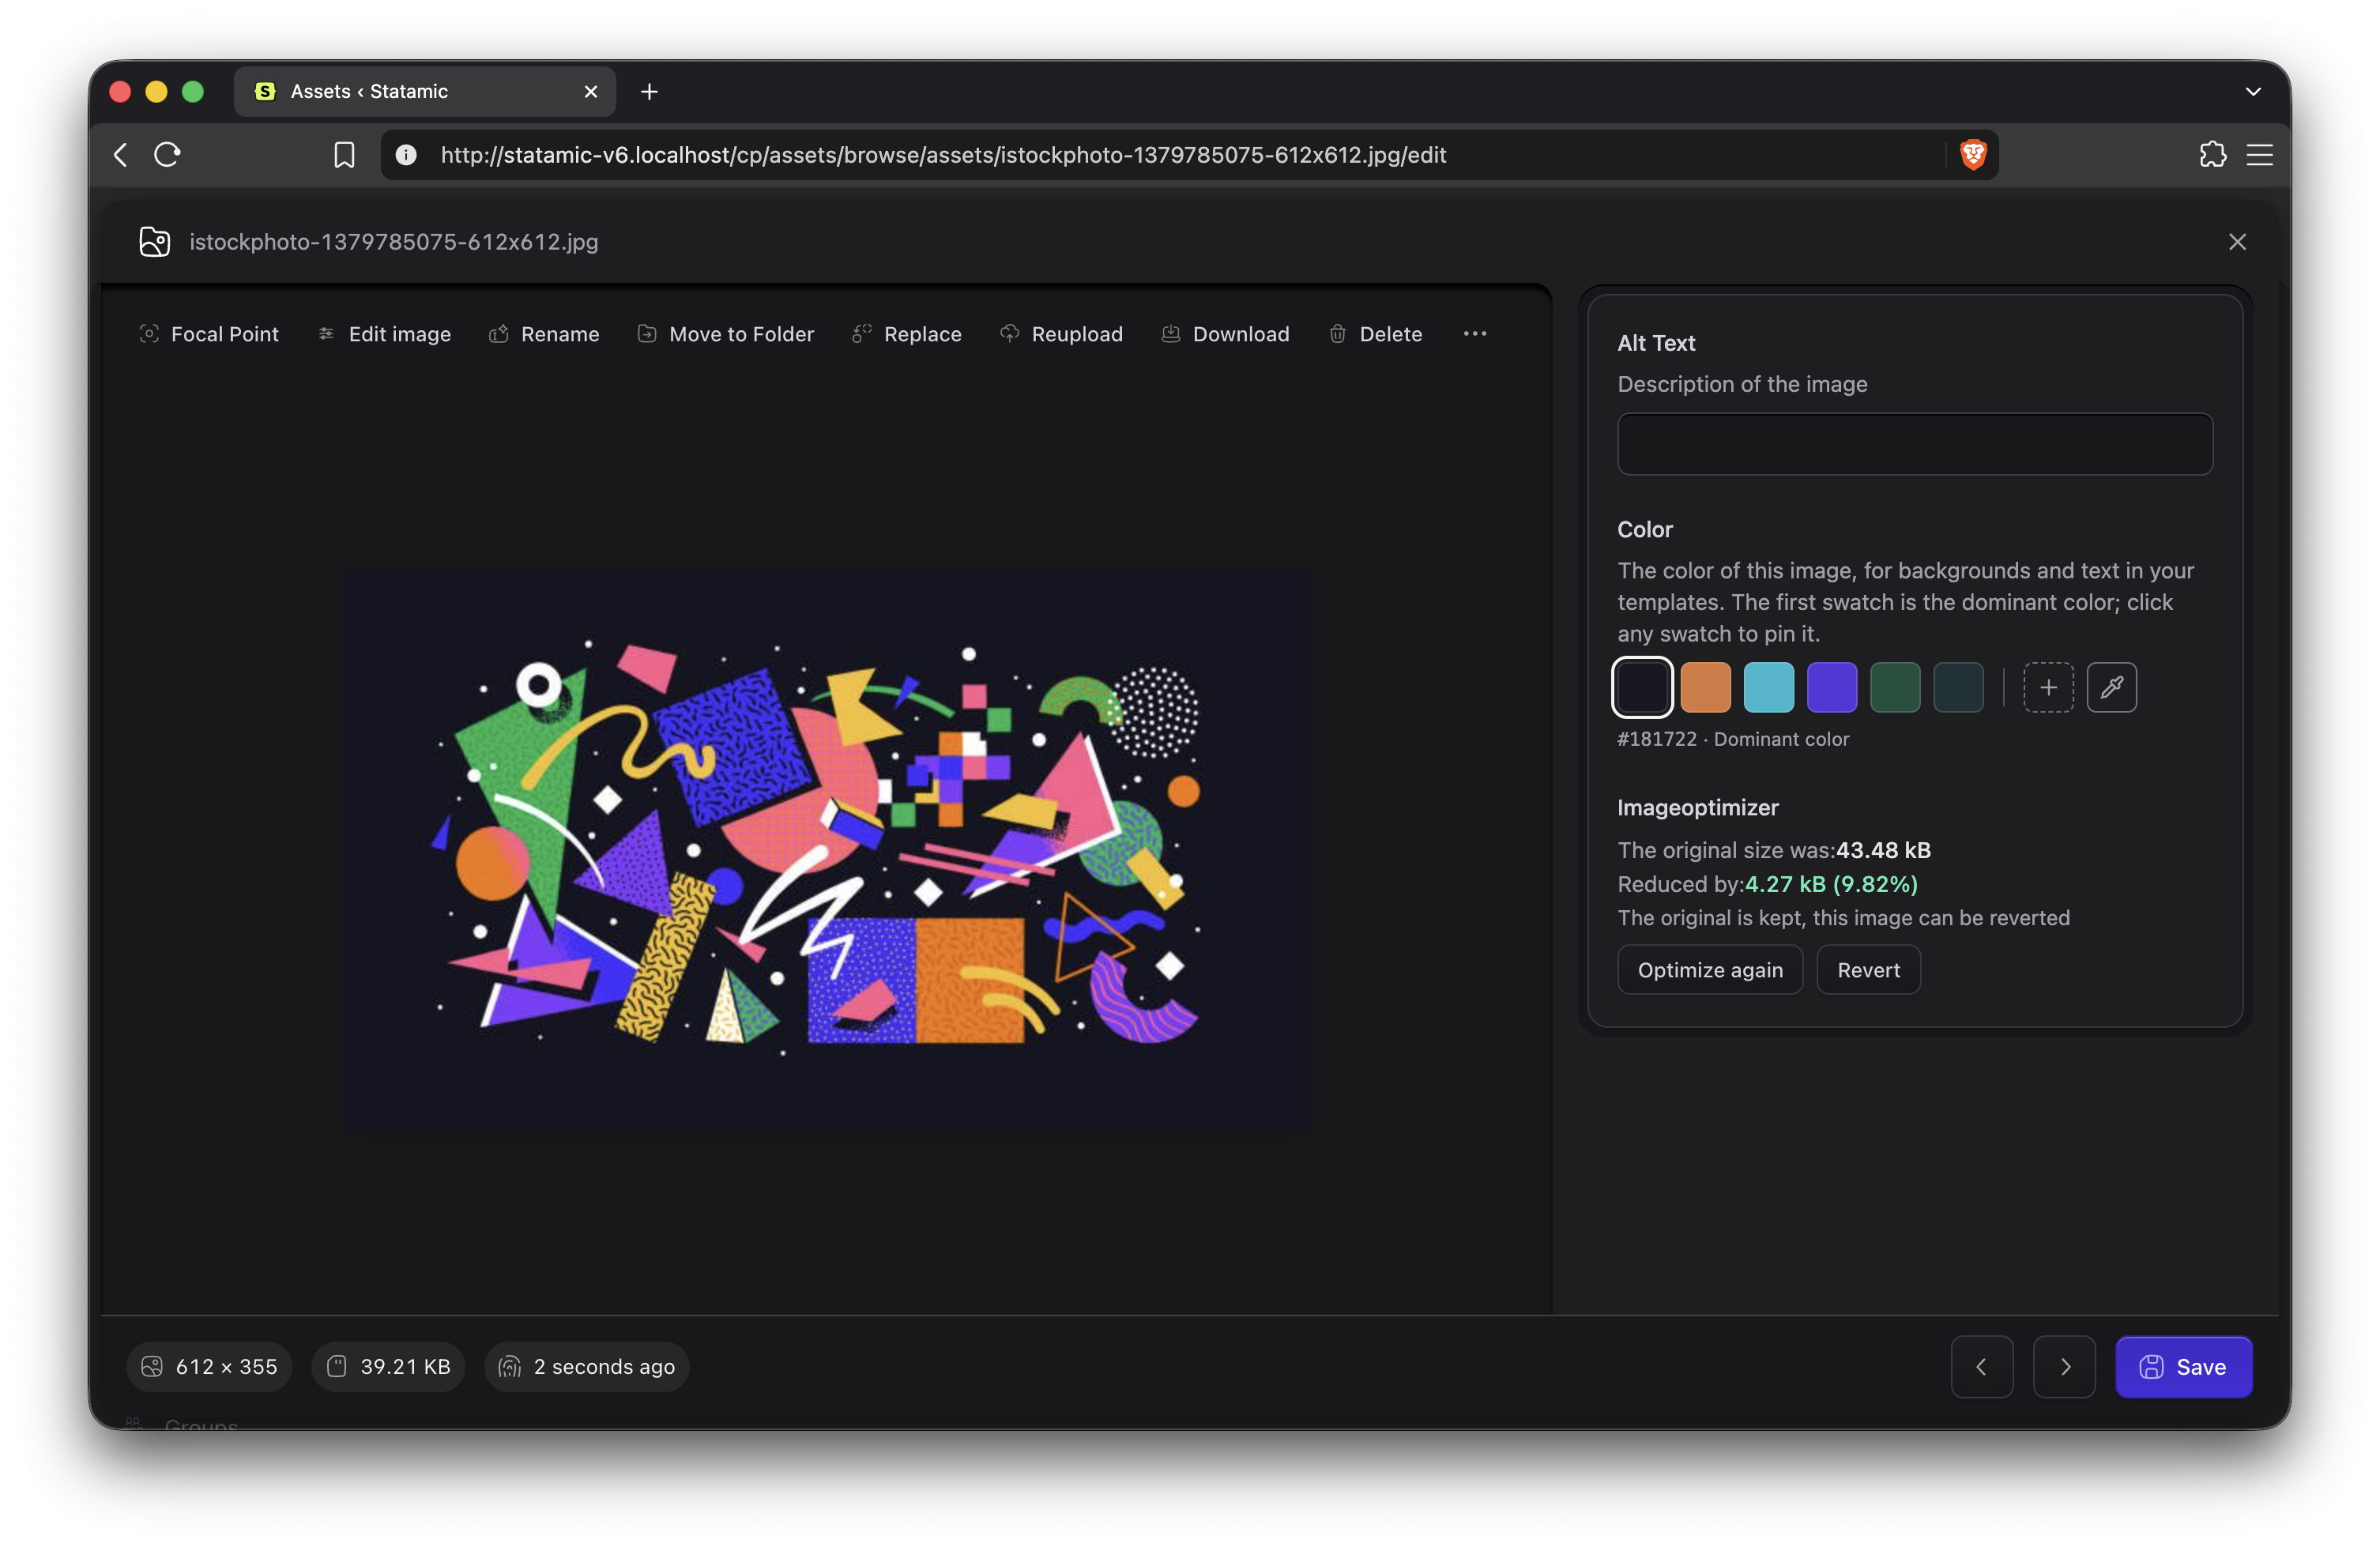Open Brave Shields lion icon

(1972, 154)
